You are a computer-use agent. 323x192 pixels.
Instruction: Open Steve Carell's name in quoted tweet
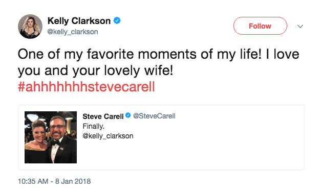103,116
